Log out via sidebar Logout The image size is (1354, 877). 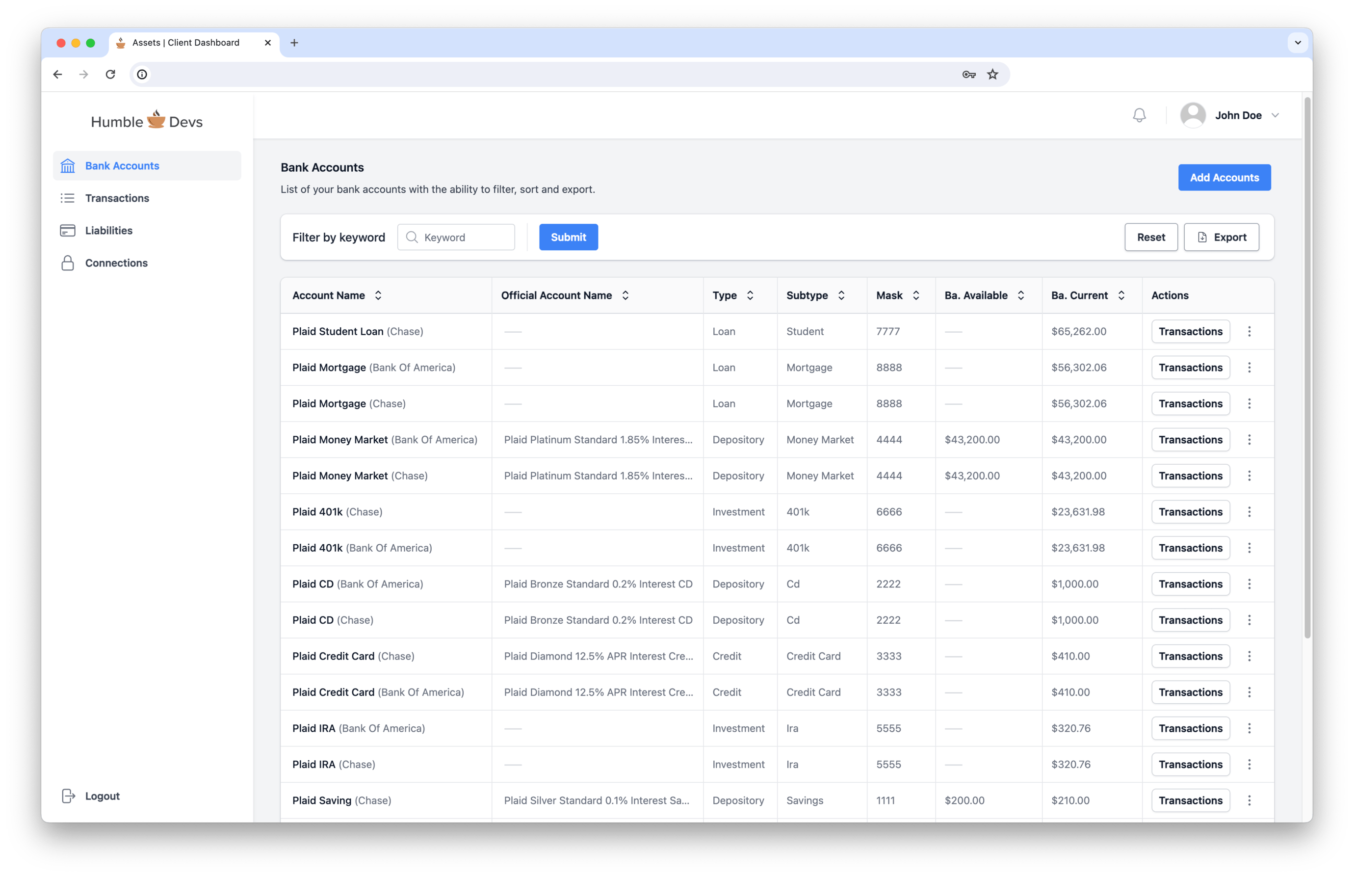point(91,796)
